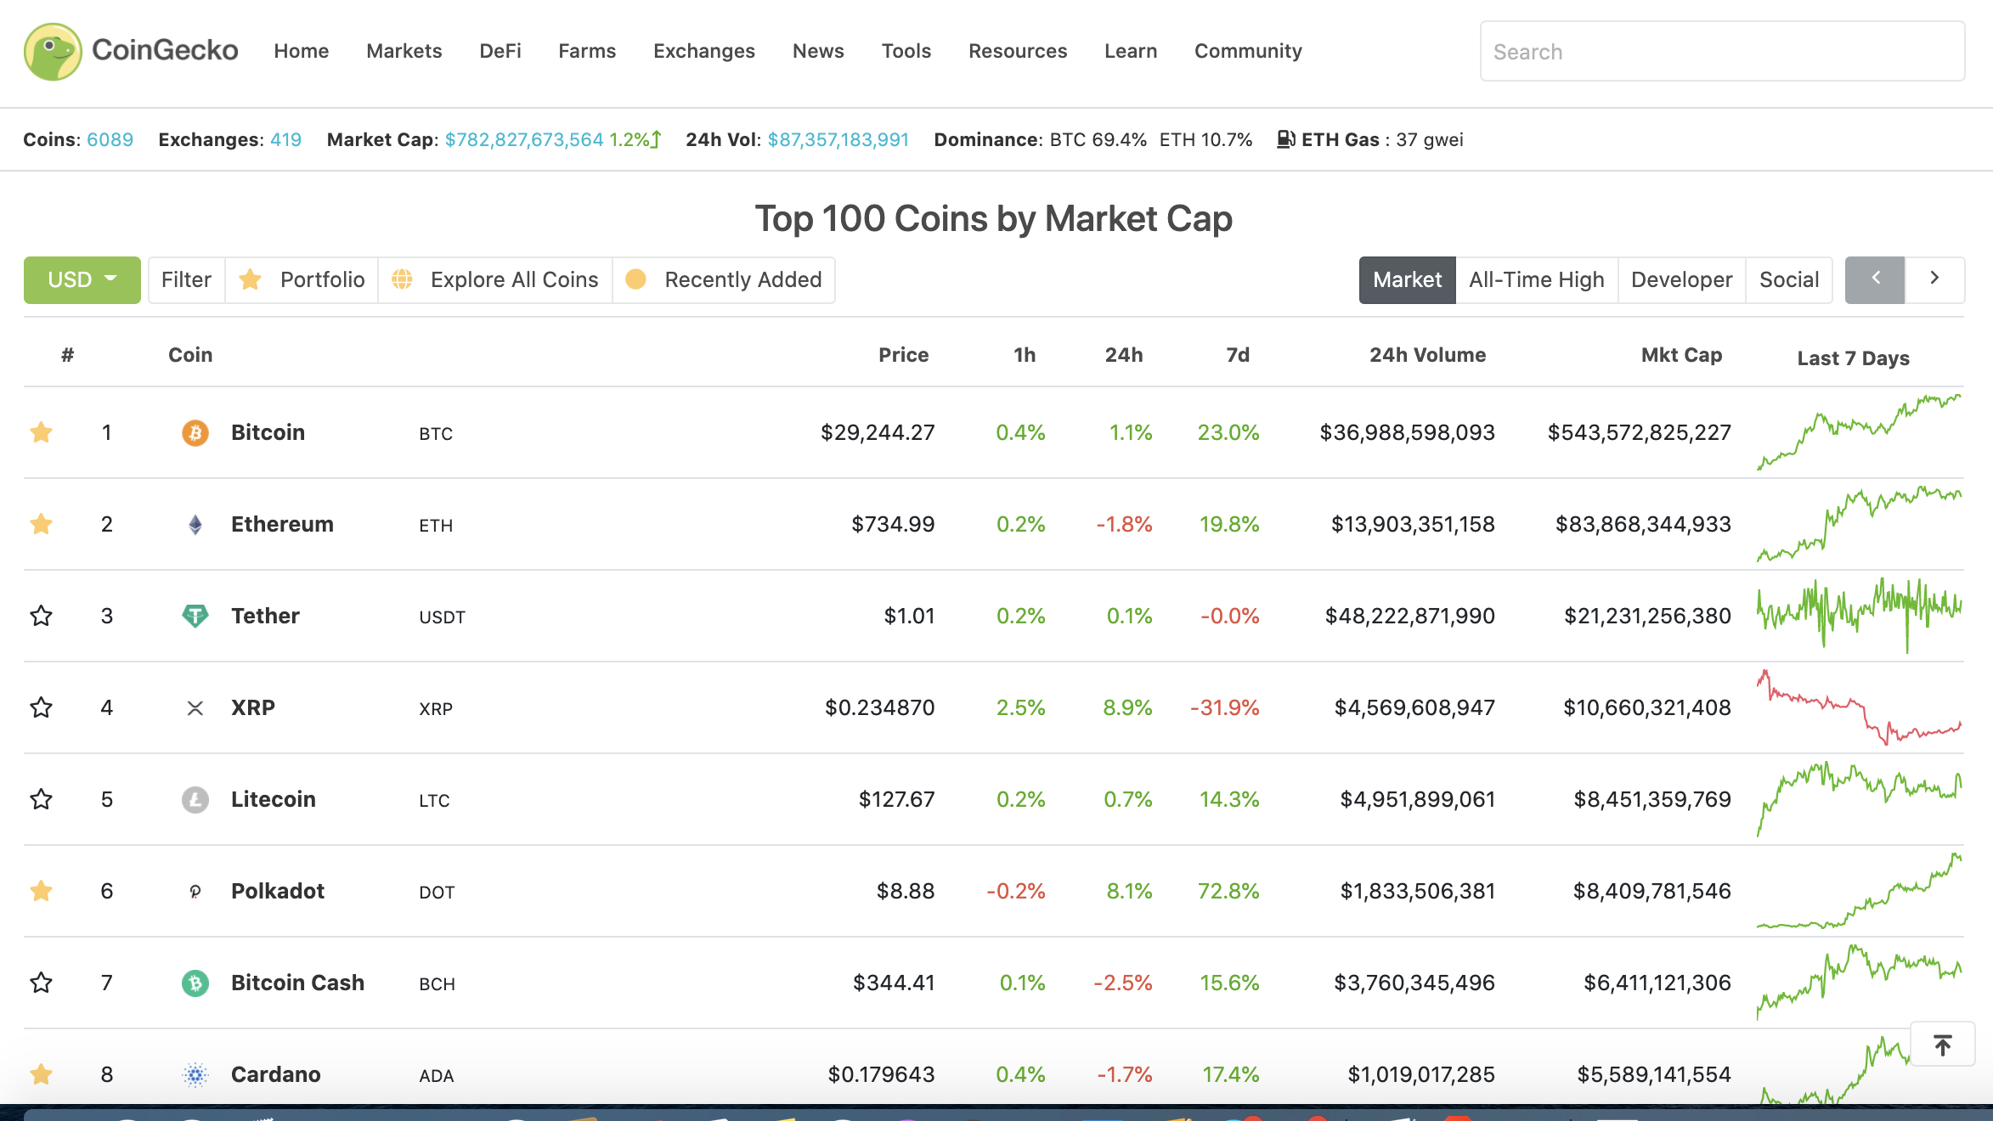Open the News page
The image size is (1993, 1121).
(x=818, y=51)
